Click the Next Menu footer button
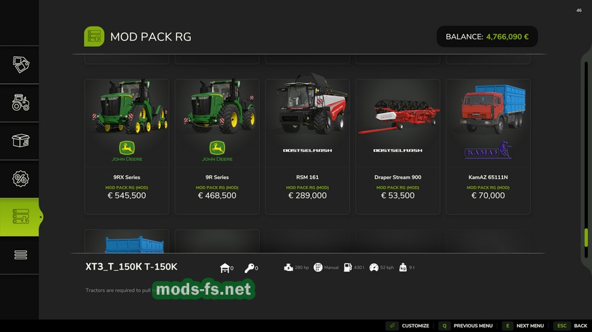Screen dimensions: 592x332 [523, 326]
